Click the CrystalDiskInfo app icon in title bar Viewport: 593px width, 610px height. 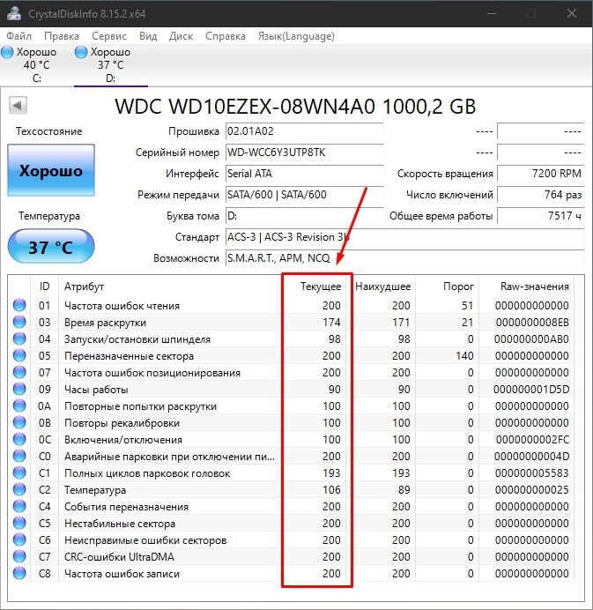[x=14, y=13]
